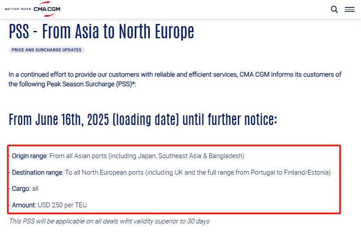This screenshot has width=361, height=233.
Task: Click the June 16th, 2025 loading date heading
Action: [x=143, y=119]
